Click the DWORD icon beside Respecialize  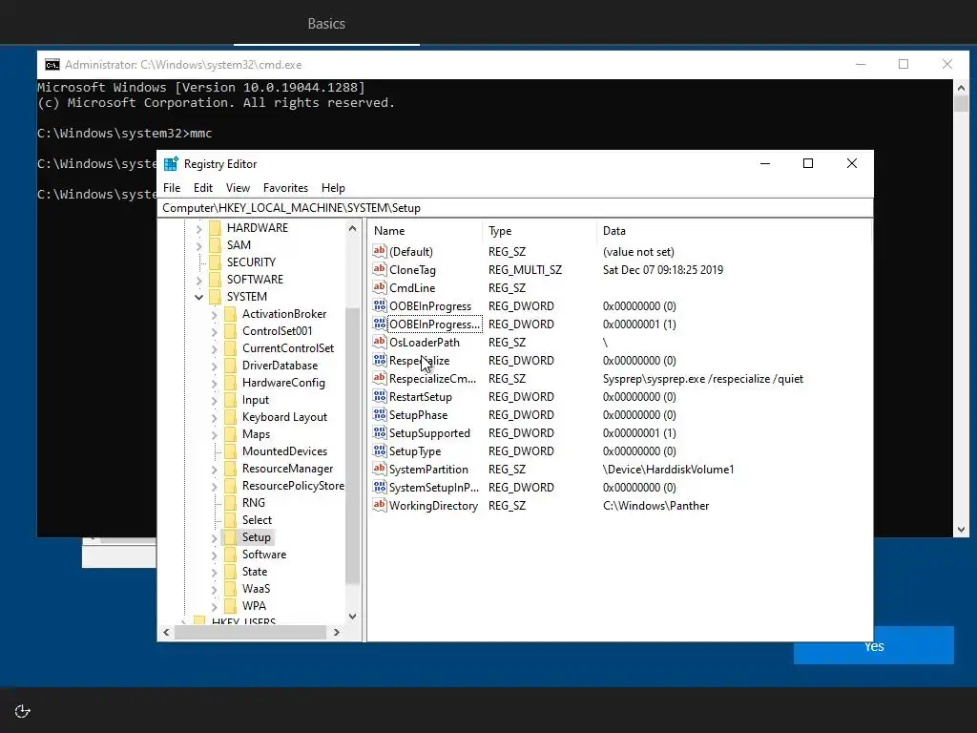(380, 360)
